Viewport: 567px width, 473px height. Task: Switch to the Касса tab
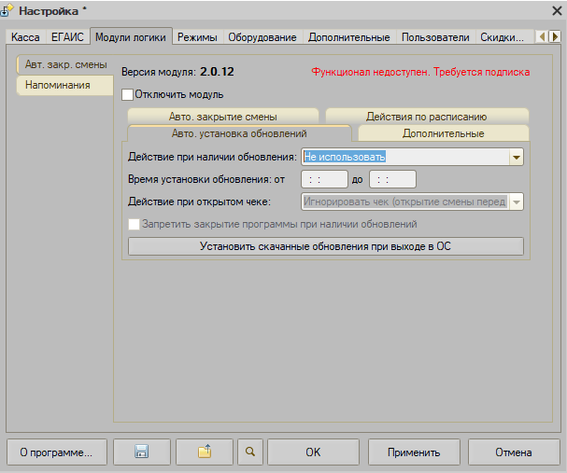click(25, 37)
